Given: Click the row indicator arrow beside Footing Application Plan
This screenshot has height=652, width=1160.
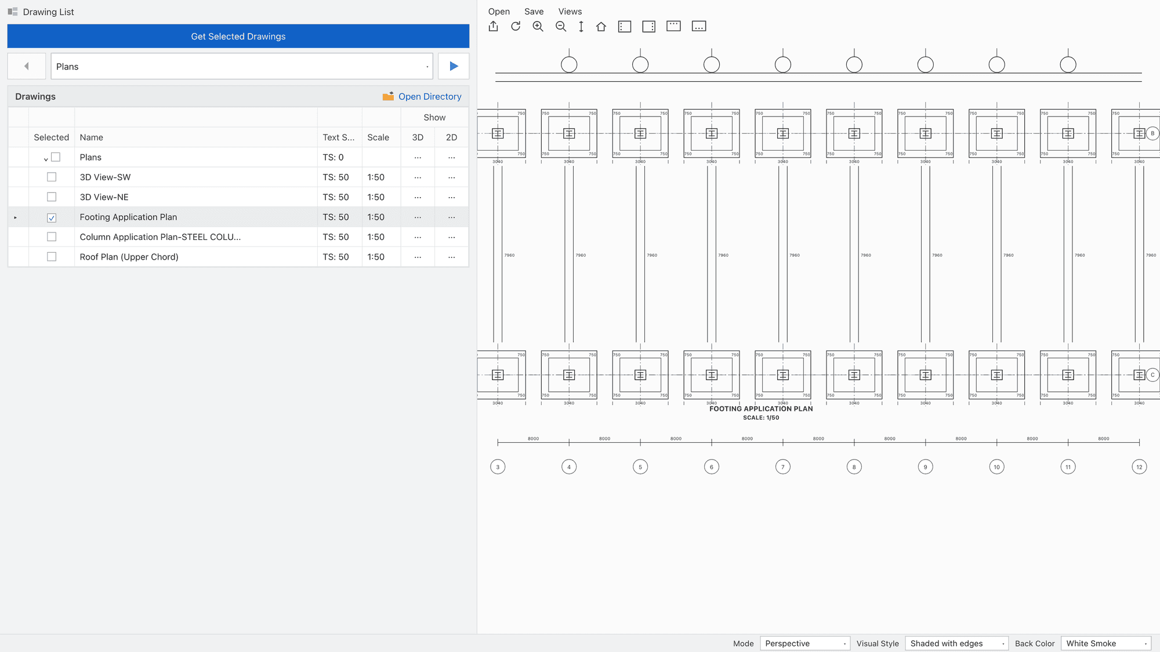Looking at the screenshot, I should [x=16, y=217].
